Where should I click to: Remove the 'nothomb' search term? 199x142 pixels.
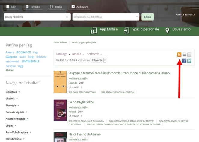click(101, 55)
